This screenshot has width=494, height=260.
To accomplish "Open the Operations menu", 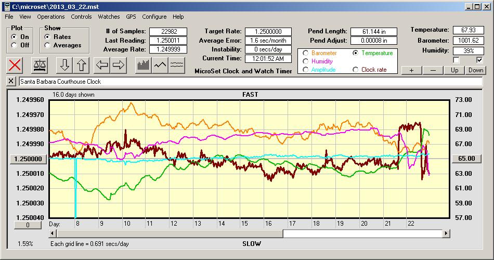I will click(50, 17).
